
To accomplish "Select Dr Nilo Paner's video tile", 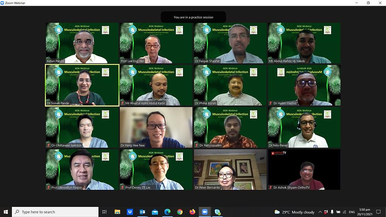I will click(x=304, y=127).
